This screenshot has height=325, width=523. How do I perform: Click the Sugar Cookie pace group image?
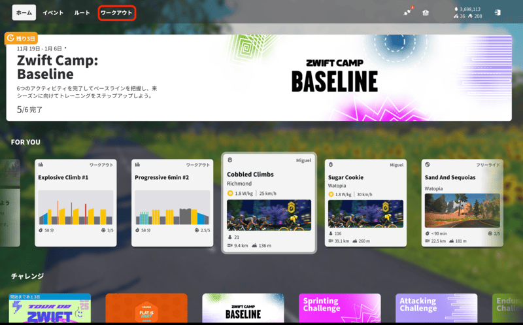pos(365,214)
